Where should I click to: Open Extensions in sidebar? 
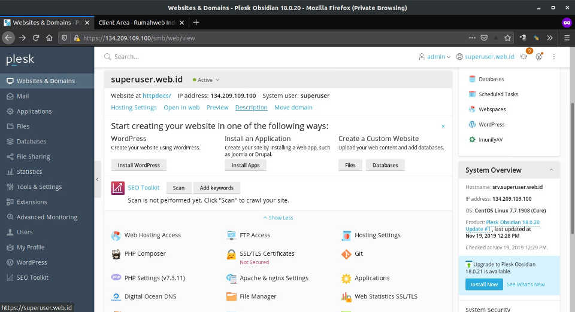pyautogui.click(x=47, y=202)
